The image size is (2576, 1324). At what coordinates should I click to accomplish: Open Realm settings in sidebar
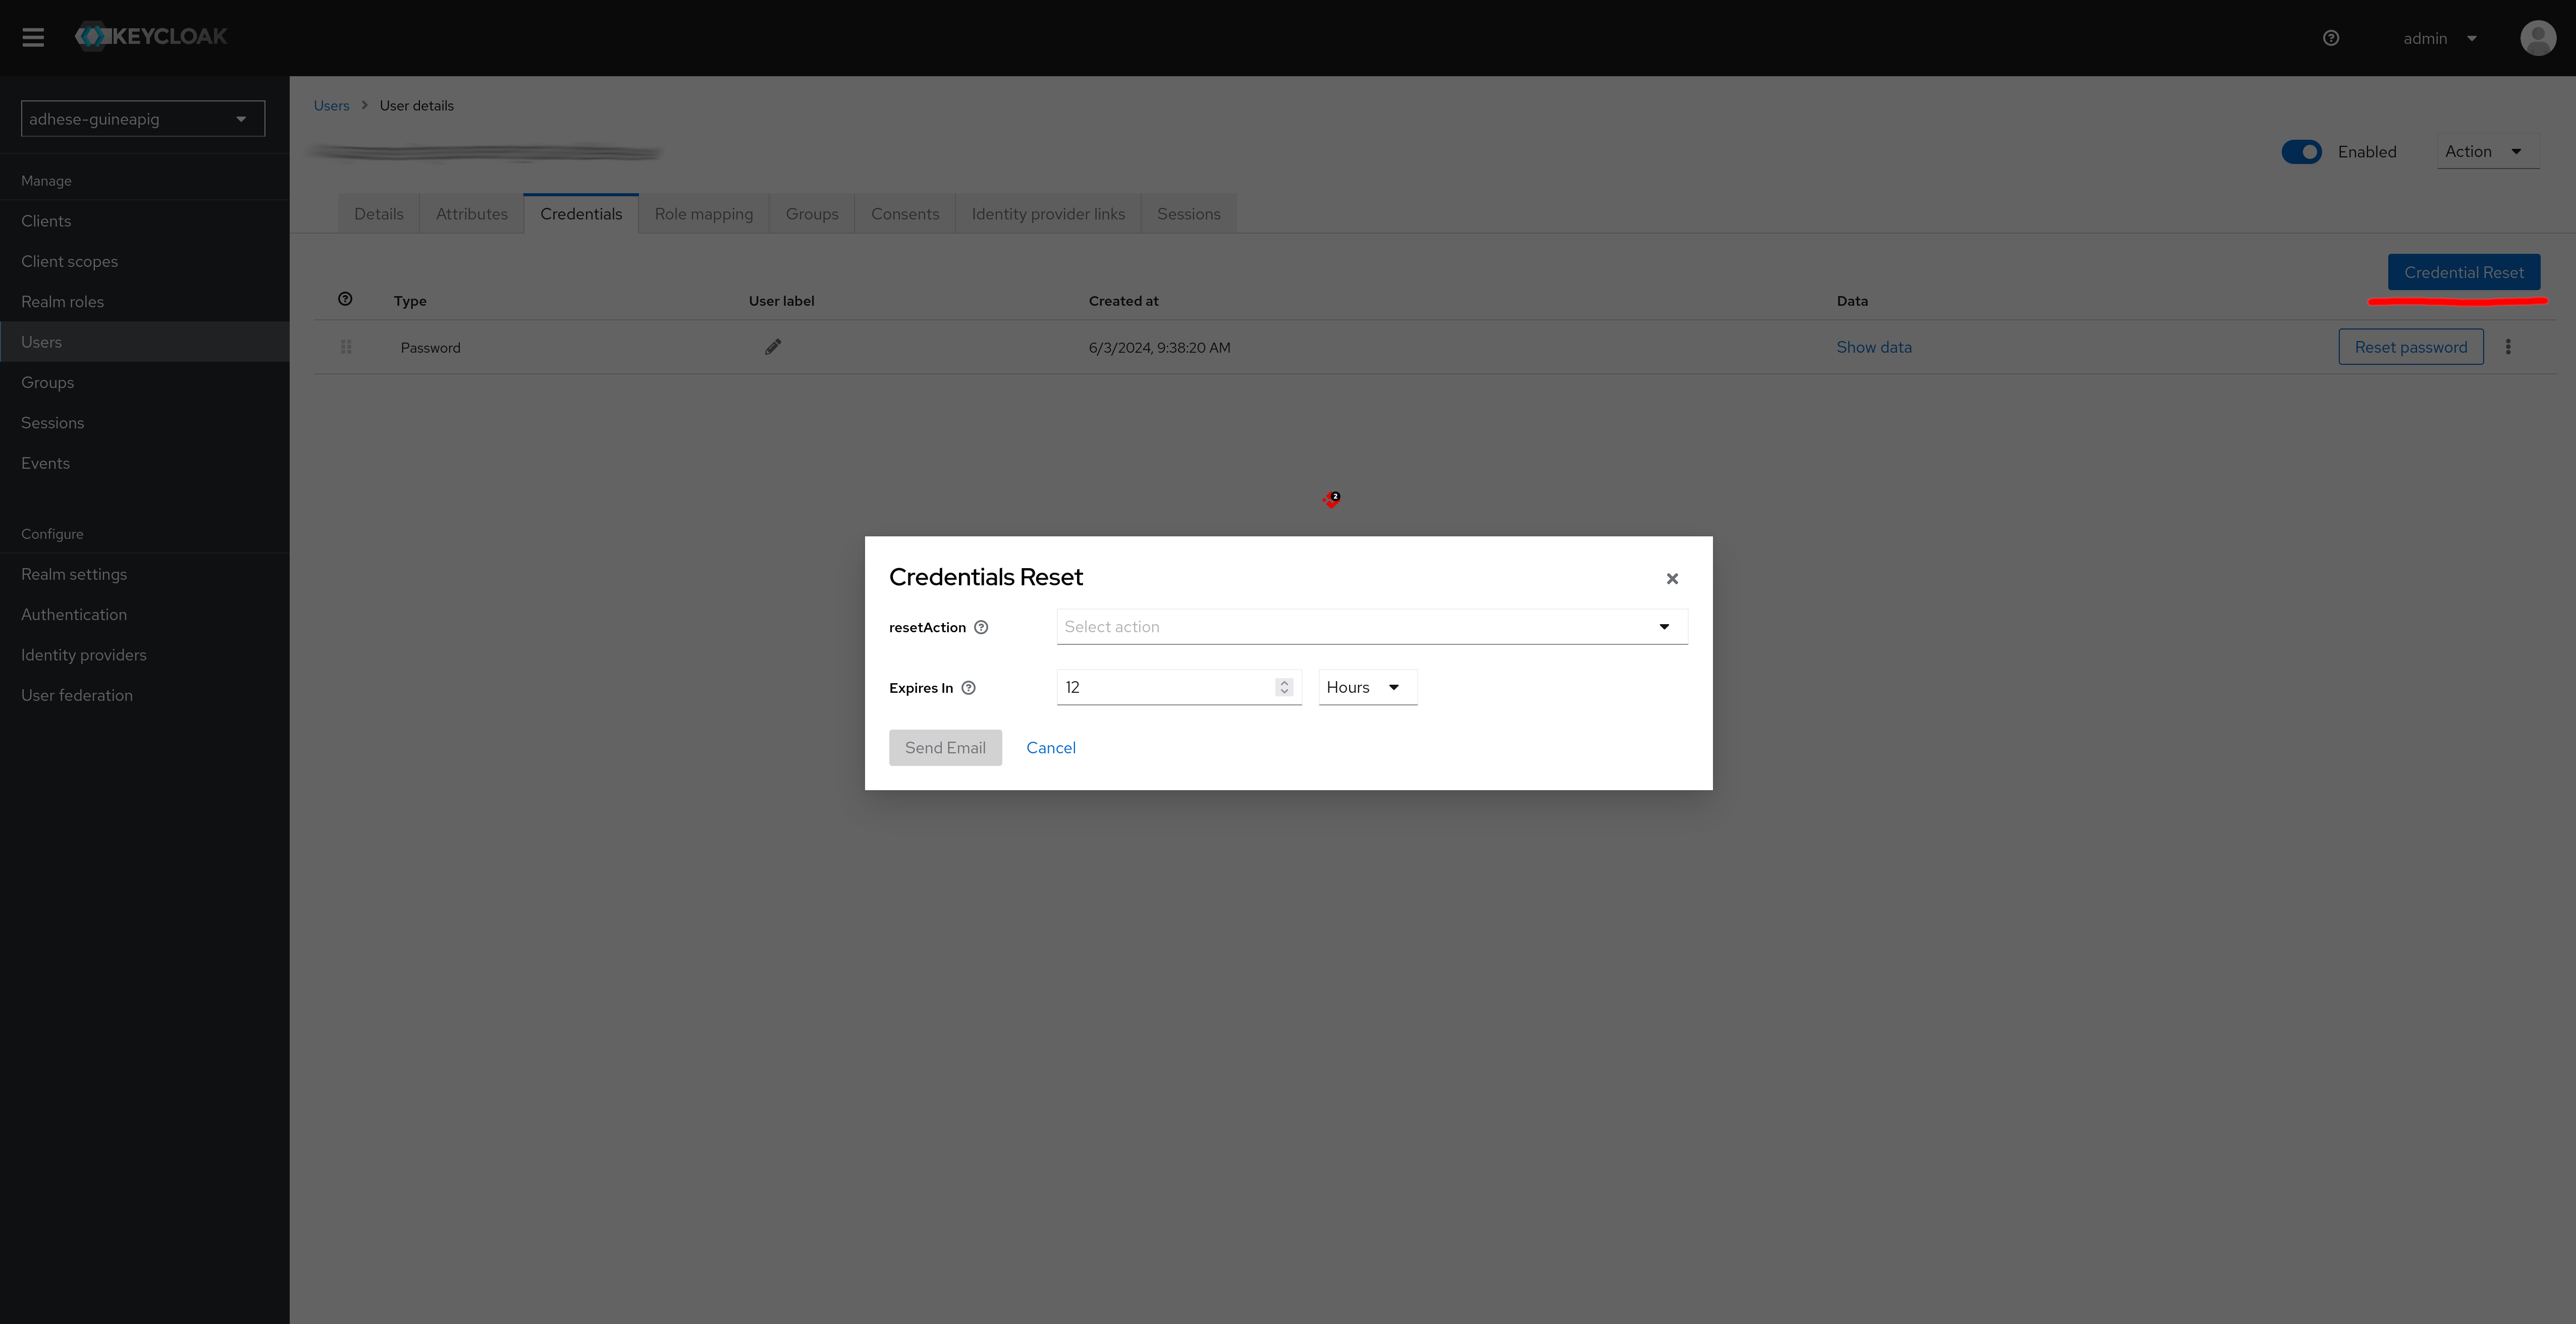click(74, 574)
